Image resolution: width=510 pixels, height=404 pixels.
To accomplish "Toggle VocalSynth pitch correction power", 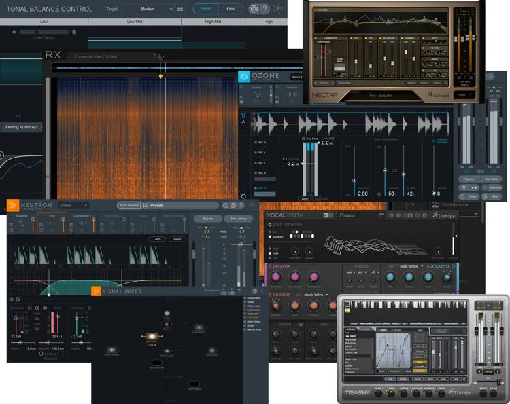I will (x=269, y=224).
